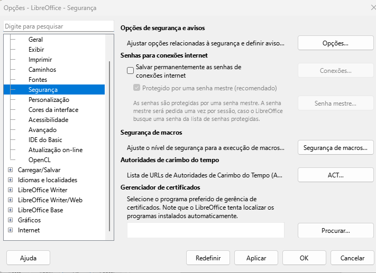The width and height of the screenshot is (376, 273).
Task: Select LibreOffice Base category label
Action: click(x=40, y=210)
